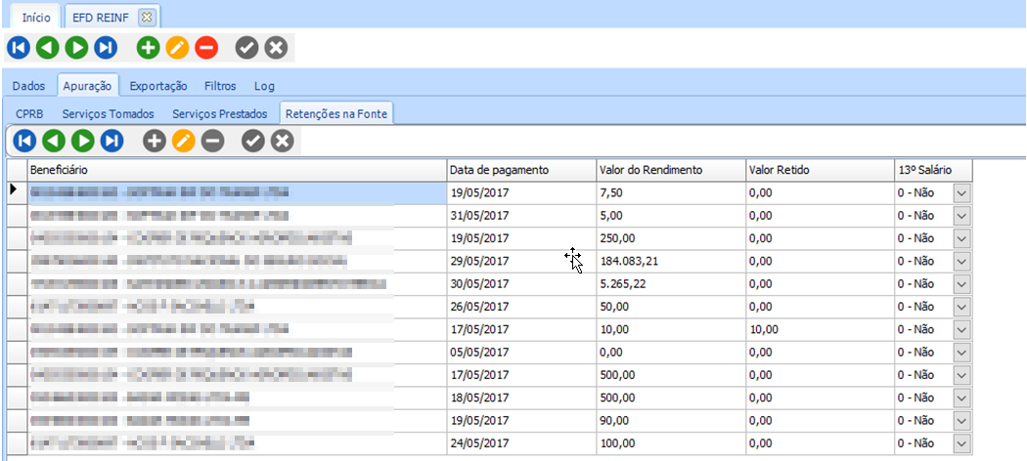1027x461 pixels.
Task: Remove row with grid toolbar minus icon
Action: click(x=213, y=141)
